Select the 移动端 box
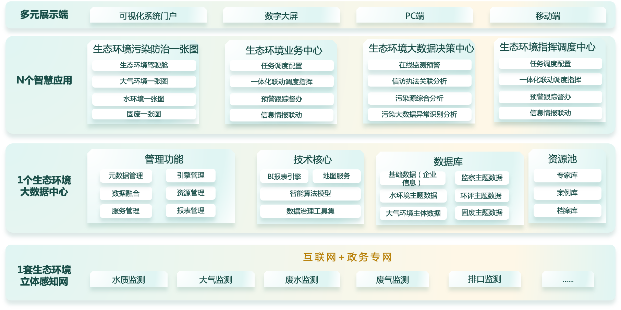621x310 pixels. point(548,15)
